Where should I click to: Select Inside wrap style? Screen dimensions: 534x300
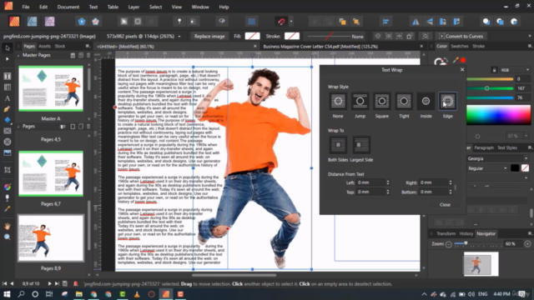[426, 101]
